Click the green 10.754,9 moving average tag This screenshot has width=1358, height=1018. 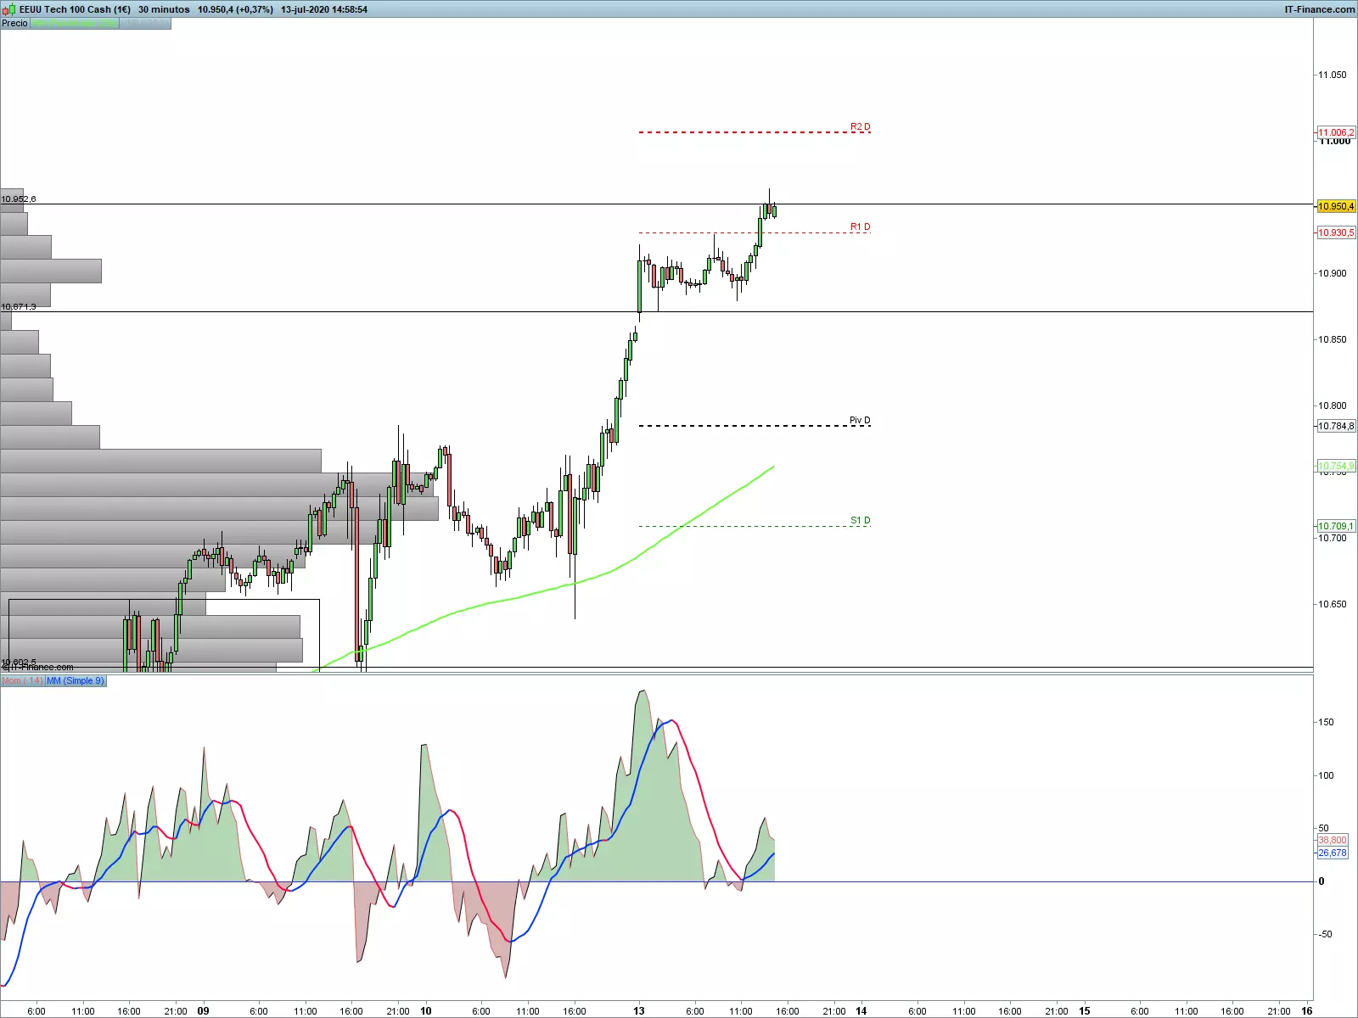tap(1336, 466)
